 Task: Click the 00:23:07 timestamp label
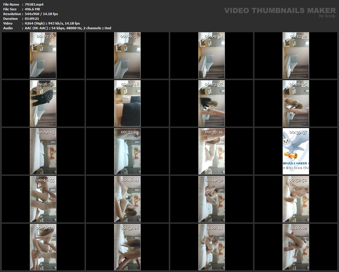(214, 84)
